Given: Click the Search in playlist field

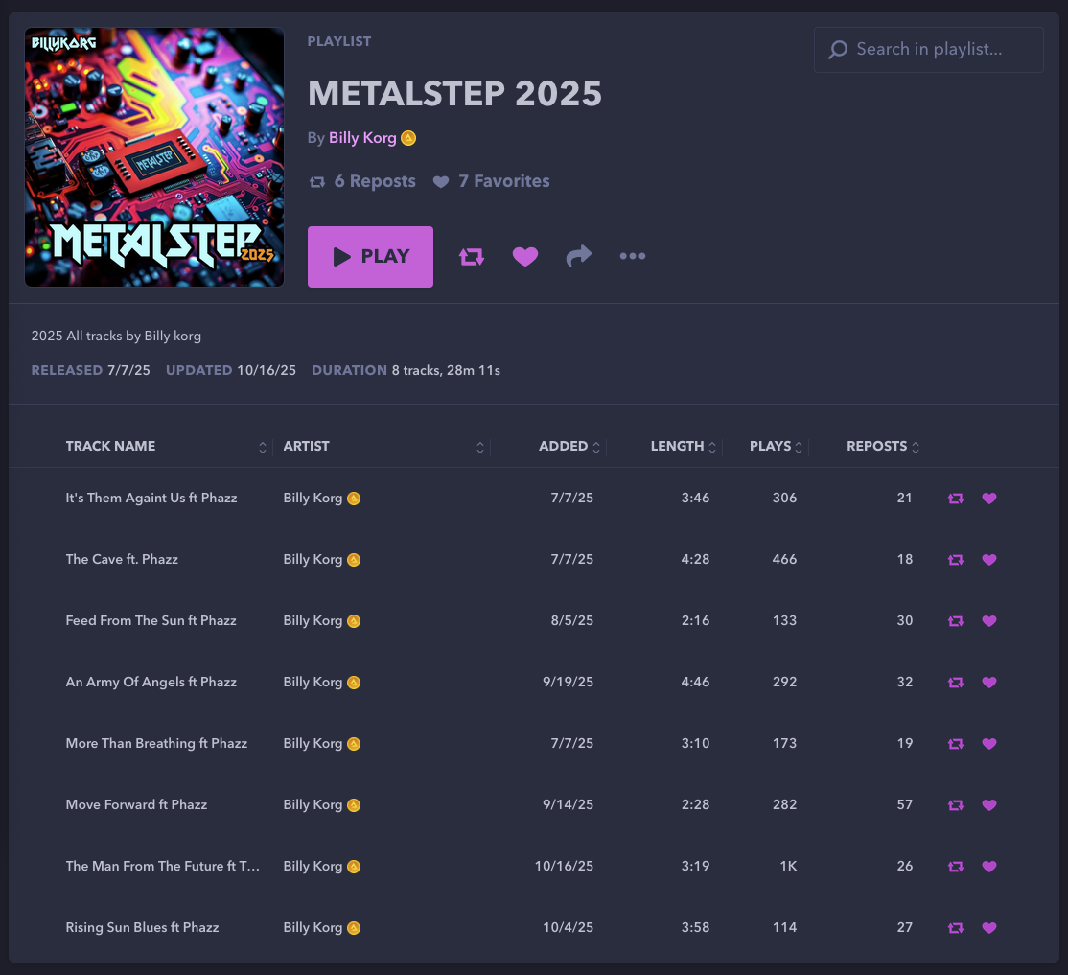Looking at the screenshot, I should coord(928,50).
